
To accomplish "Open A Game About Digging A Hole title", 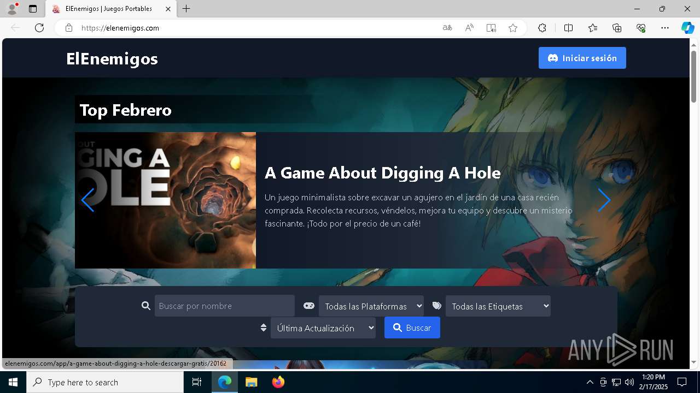I will [x=383, y=172].
